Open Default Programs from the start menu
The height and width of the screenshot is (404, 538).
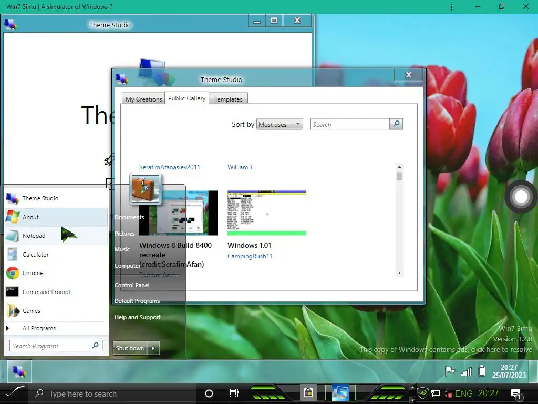tap(137, 301)
